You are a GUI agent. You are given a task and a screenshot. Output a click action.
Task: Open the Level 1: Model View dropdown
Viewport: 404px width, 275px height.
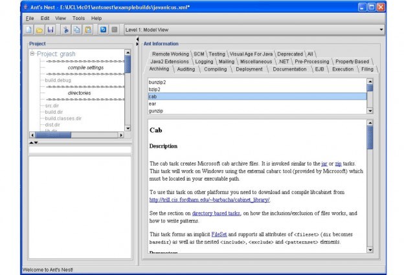[381, 30]
